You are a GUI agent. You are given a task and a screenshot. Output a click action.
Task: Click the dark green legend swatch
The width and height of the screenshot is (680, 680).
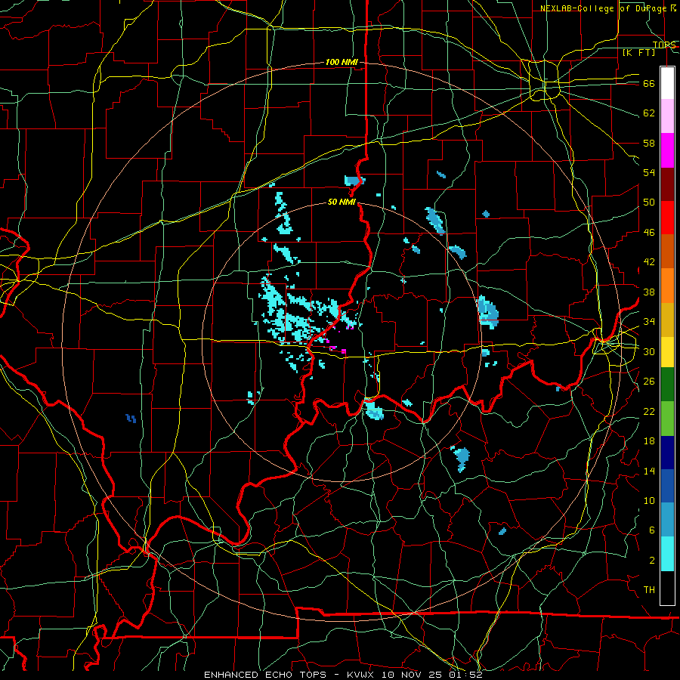coord(667,385)
